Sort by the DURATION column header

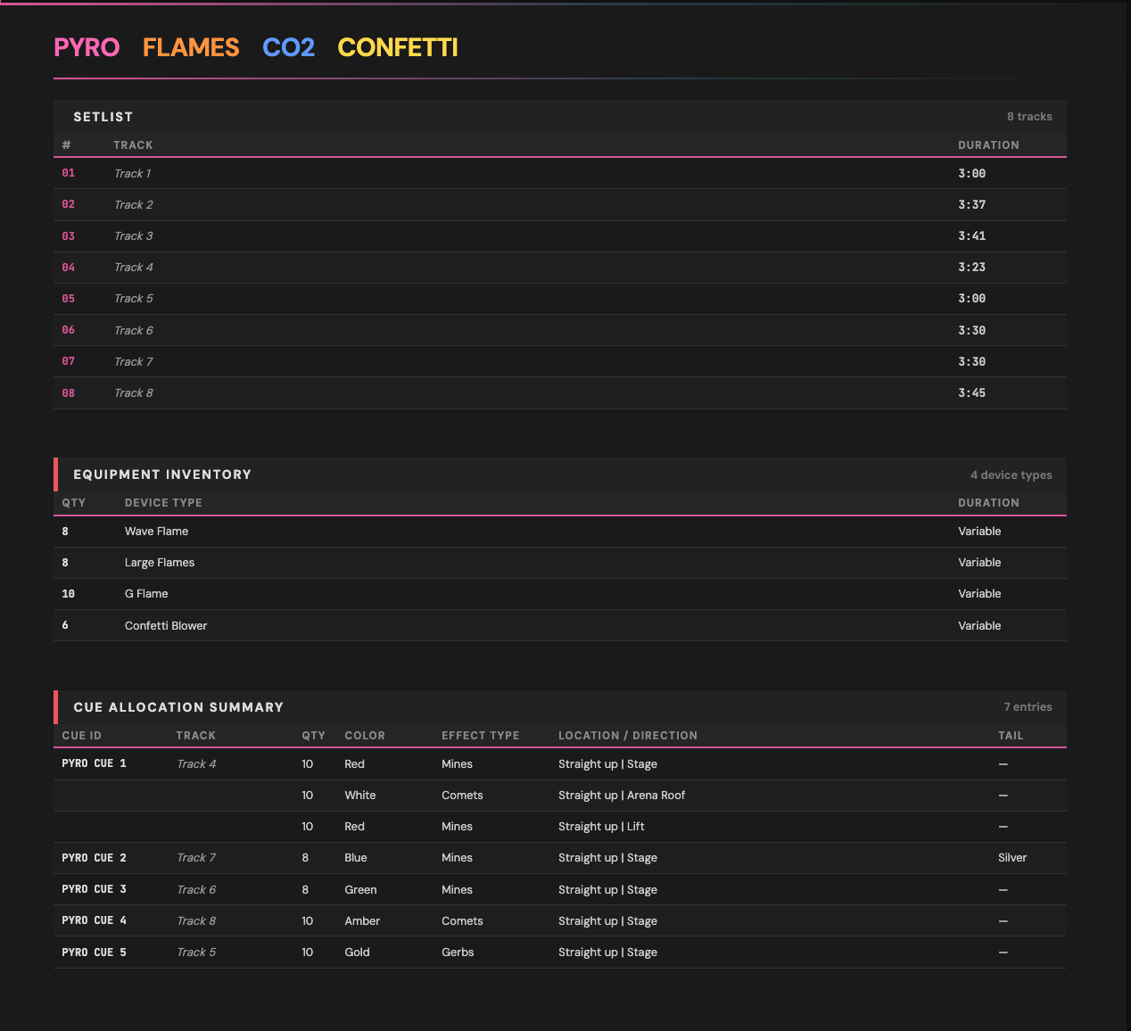(x=988, y=144)
